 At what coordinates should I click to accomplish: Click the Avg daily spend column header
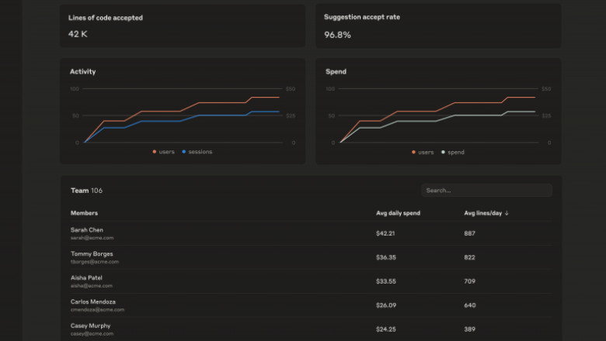click(398, 213)
